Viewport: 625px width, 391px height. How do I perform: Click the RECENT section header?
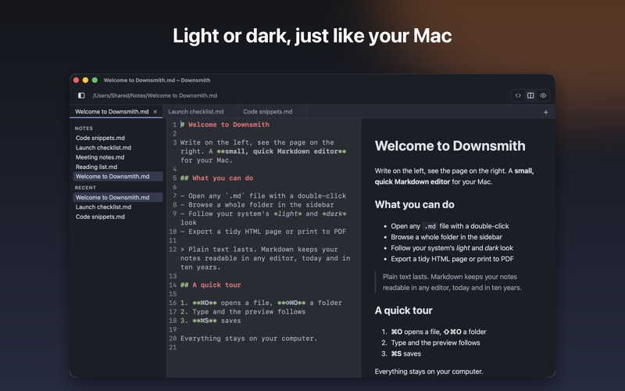(85, 188)
